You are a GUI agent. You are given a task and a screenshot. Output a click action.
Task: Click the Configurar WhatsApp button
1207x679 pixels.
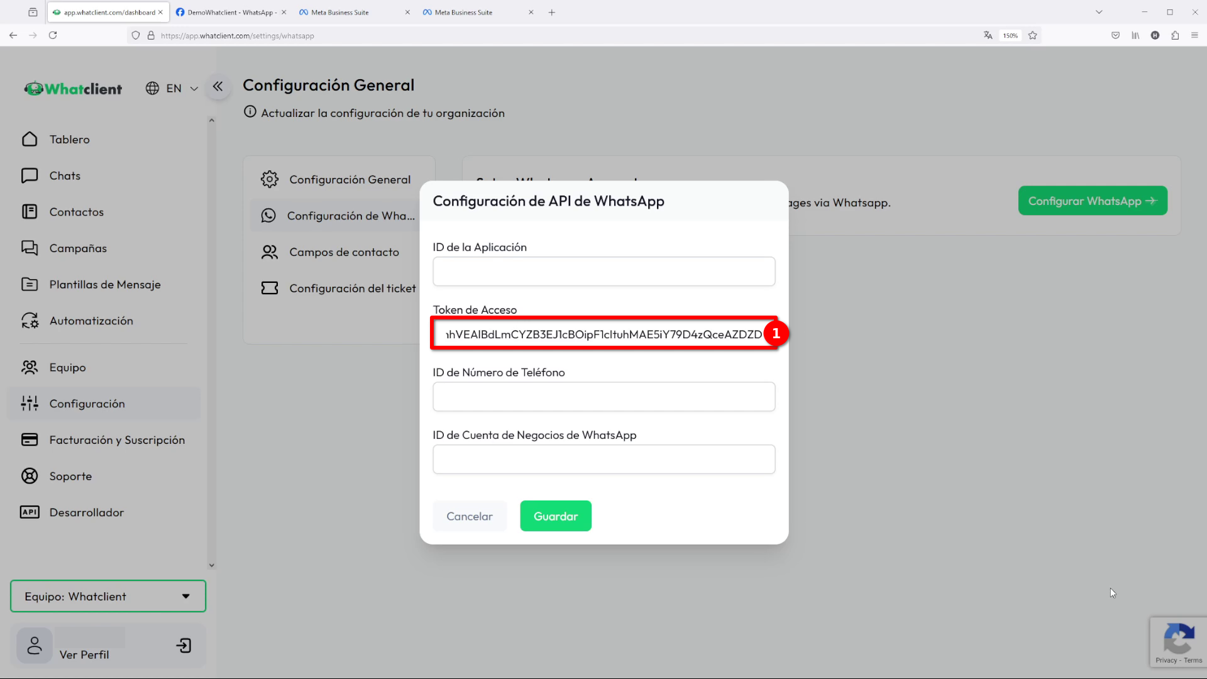click(1093, 201)
